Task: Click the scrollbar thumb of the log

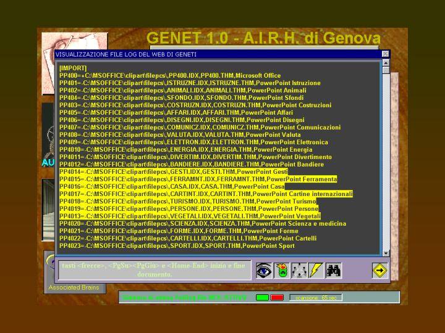Action: 386,70
